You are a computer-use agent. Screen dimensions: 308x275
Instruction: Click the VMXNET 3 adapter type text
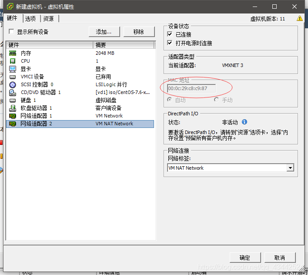233,65
